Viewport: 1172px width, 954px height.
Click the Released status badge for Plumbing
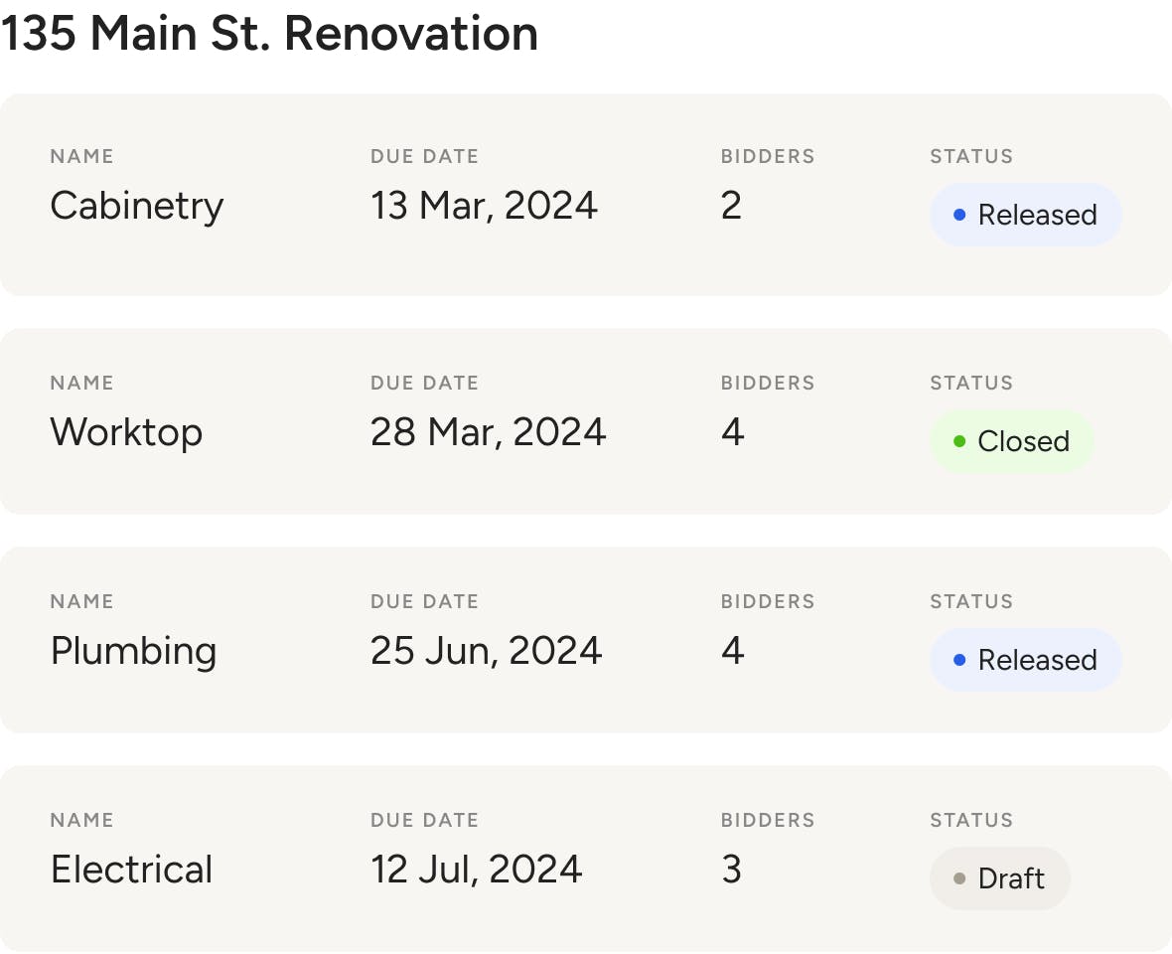(x=1025, y=660)
